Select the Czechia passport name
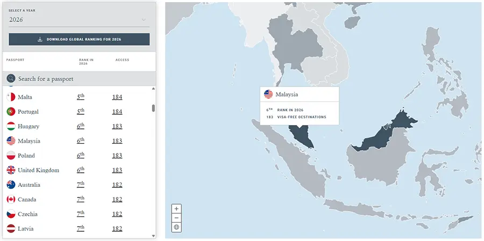 tap(28, 214)
